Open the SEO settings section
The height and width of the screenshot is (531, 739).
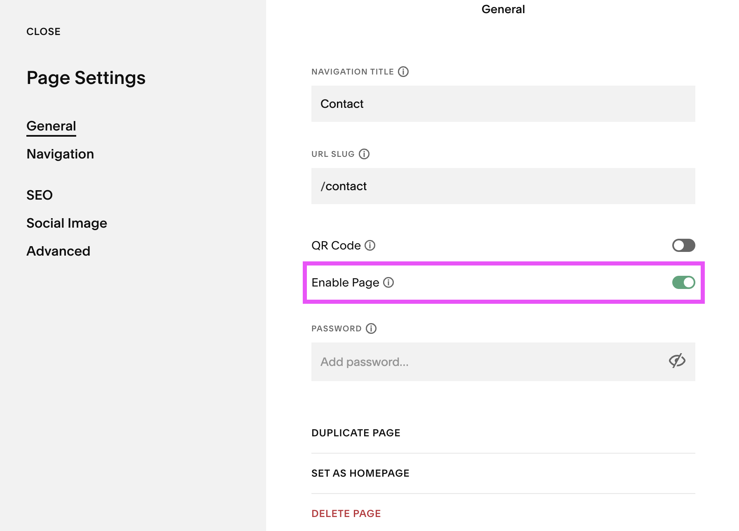click(x=39, y=195)
